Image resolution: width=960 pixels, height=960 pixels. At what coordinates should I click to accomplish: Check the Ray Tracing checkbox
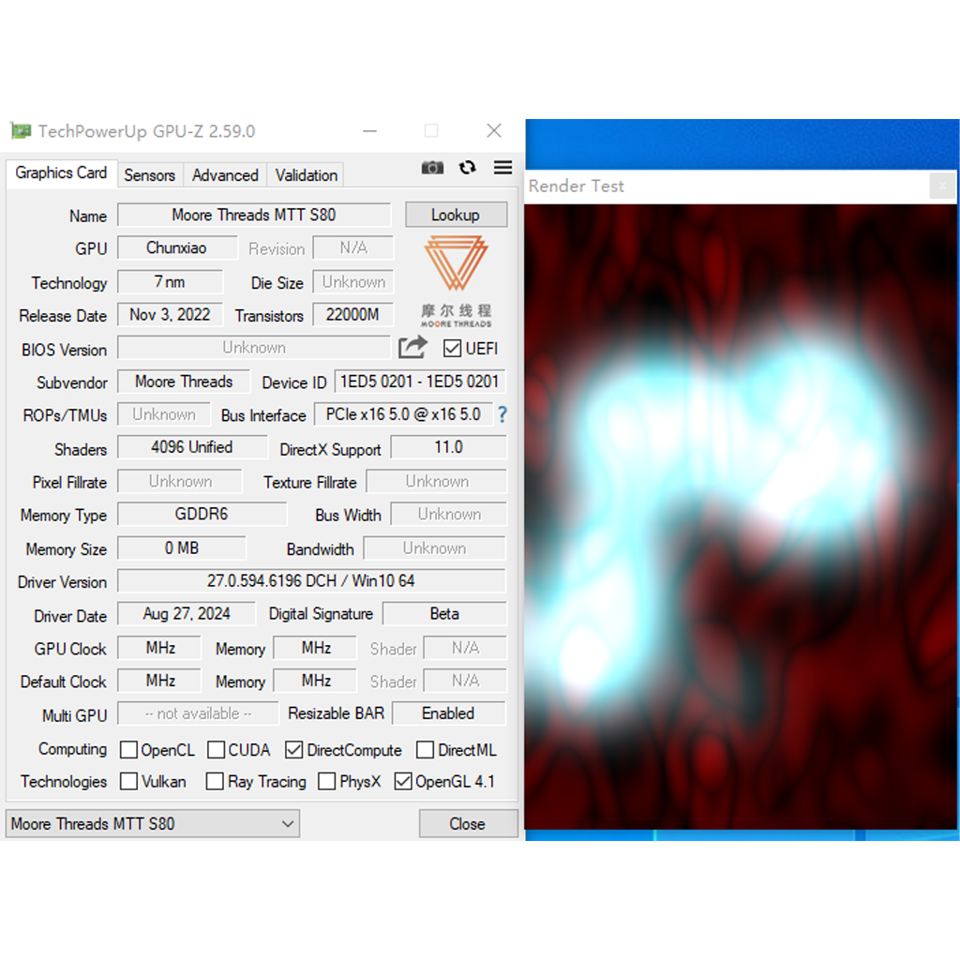(215, 782)
